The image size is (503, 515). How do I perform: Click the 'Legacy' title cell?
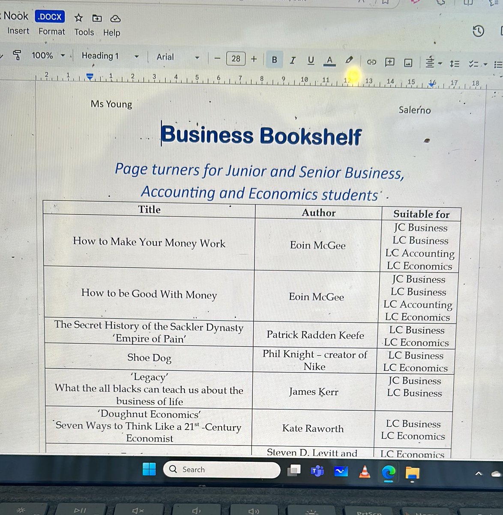[149, 389]
